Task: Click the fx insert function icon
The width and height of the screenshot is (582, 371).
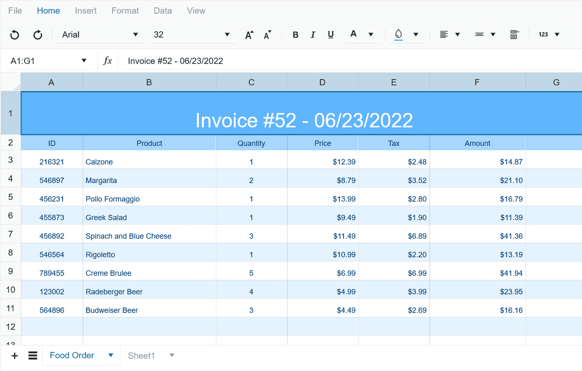Action: 108,61
